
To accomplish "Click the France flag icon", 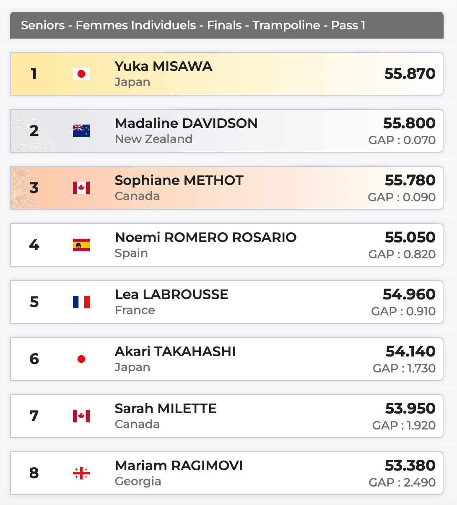I will [x=81, y=302].
